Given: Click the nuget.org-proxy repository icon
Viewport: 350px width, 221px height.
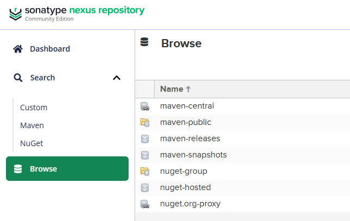Looking at the screenshot, I should (x=145, y=204).
